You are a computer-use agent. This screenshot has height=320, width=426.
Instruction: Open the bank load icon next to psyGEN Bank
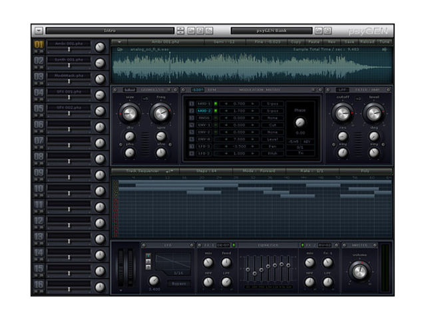pyautogui.click(x=318, y=31)
